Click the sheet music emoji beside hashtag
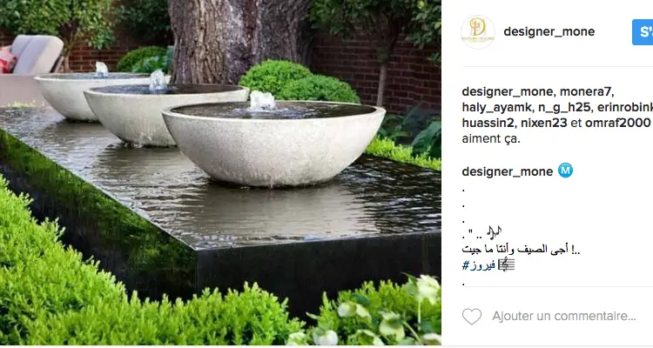 [x=506, y=264]
